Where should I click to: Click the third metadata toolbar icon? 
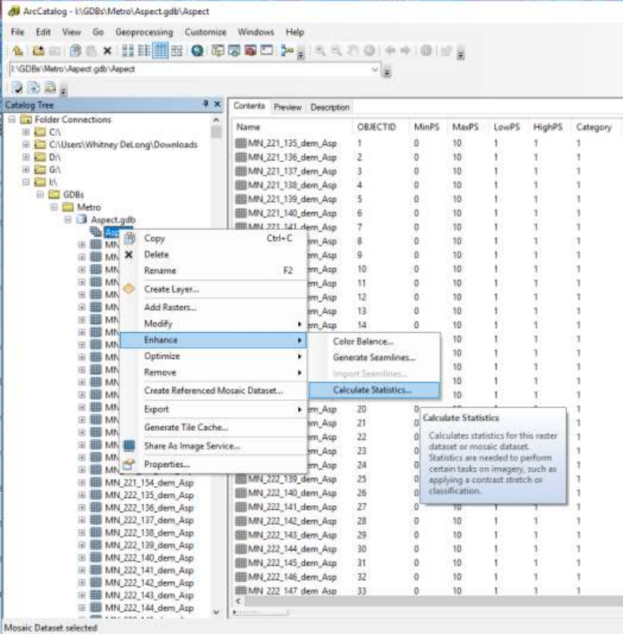(50, 87)
